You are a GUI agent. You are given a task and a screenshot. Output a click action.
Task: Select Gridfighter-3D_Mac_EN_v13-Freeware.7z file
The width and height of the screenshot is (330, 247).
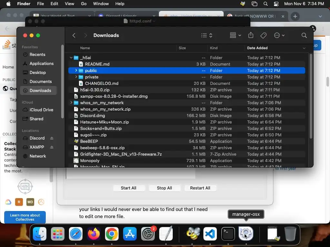point(187,154)
